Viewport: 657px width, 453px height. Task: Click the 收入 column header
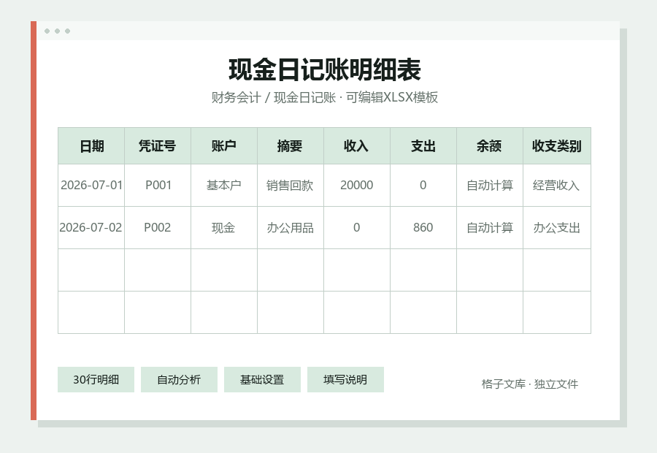click(357, 146)
